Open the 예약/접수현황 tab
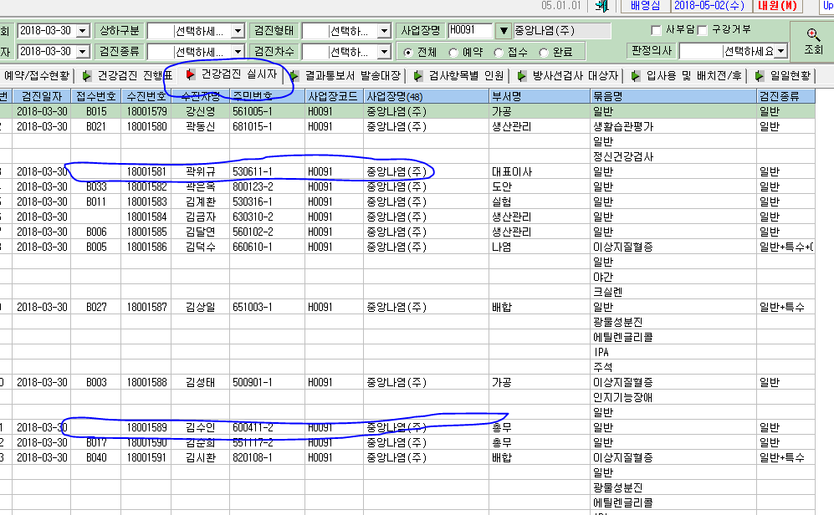 coord(37,76)
